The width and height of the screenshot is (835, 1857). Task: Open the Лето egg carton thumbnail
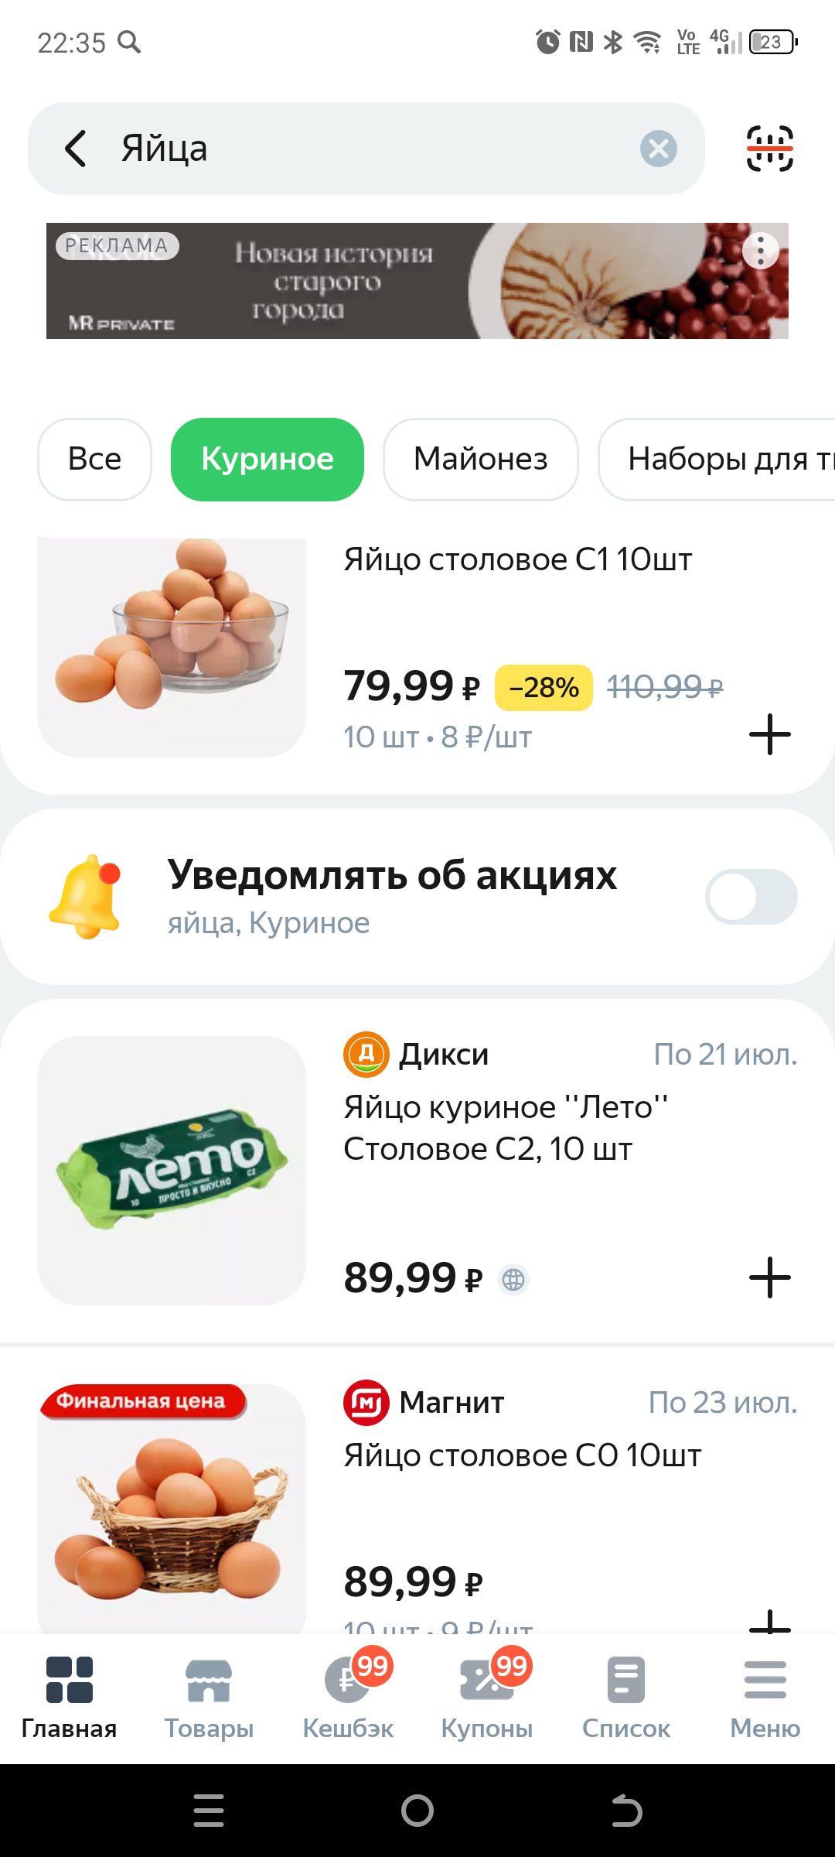tap(172, 1170)
